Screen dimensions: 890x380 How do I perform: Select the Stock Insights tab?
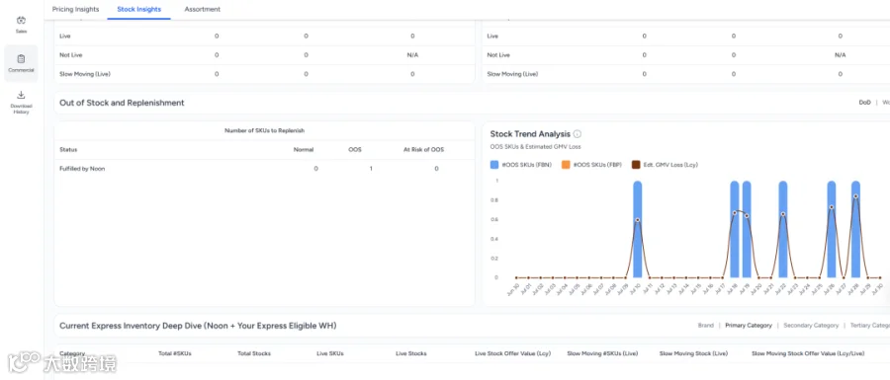[x=139, y=9]
